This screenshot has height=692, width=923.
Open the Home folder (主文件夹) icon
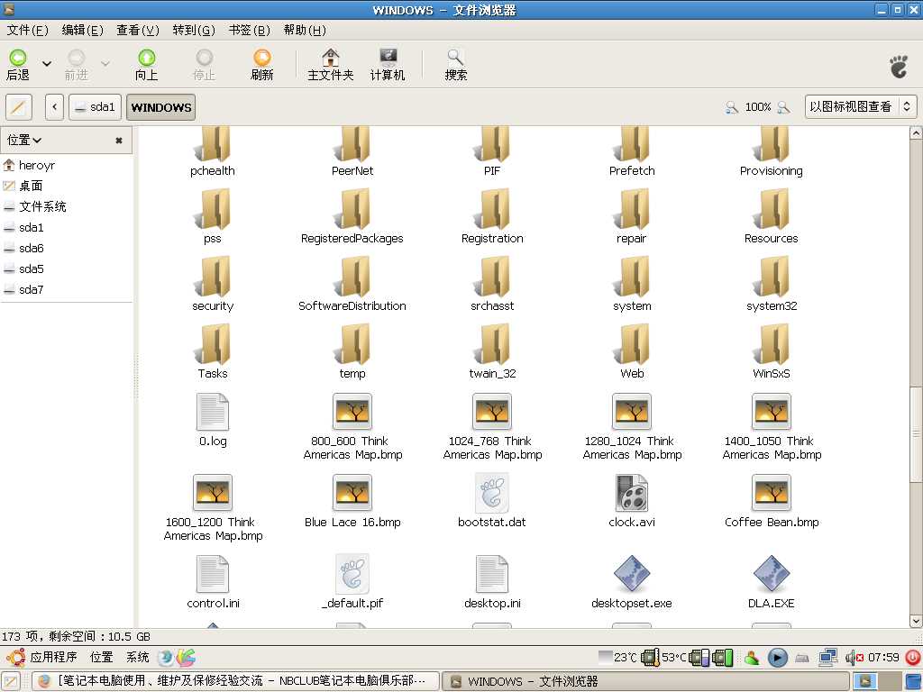point(331,59)
